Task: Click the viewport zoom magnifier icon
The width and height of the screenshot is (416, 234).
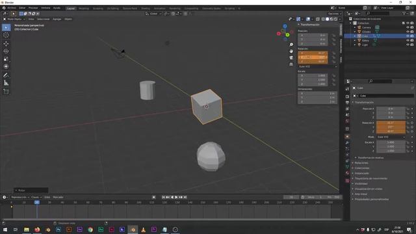Action: coord(291,45)
